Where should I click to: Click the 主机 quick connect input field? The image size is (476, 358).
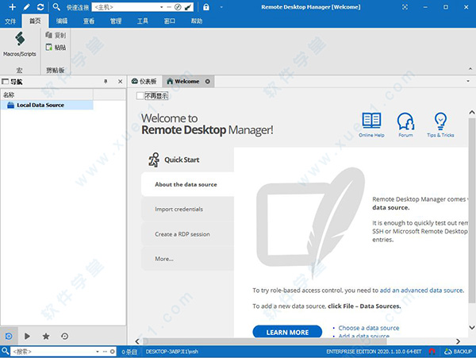click(126, 7)
